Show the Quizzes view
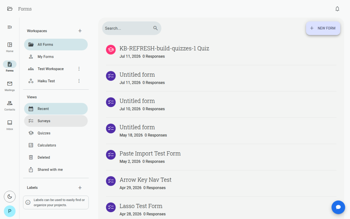The height and width of the screenshot is (219, 350). 56,133
